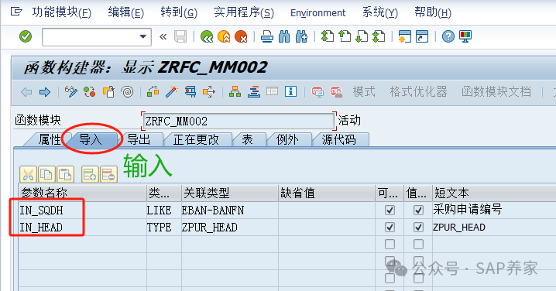
Task: Click the Find Next binoculars icon
Action: [301, 36]
